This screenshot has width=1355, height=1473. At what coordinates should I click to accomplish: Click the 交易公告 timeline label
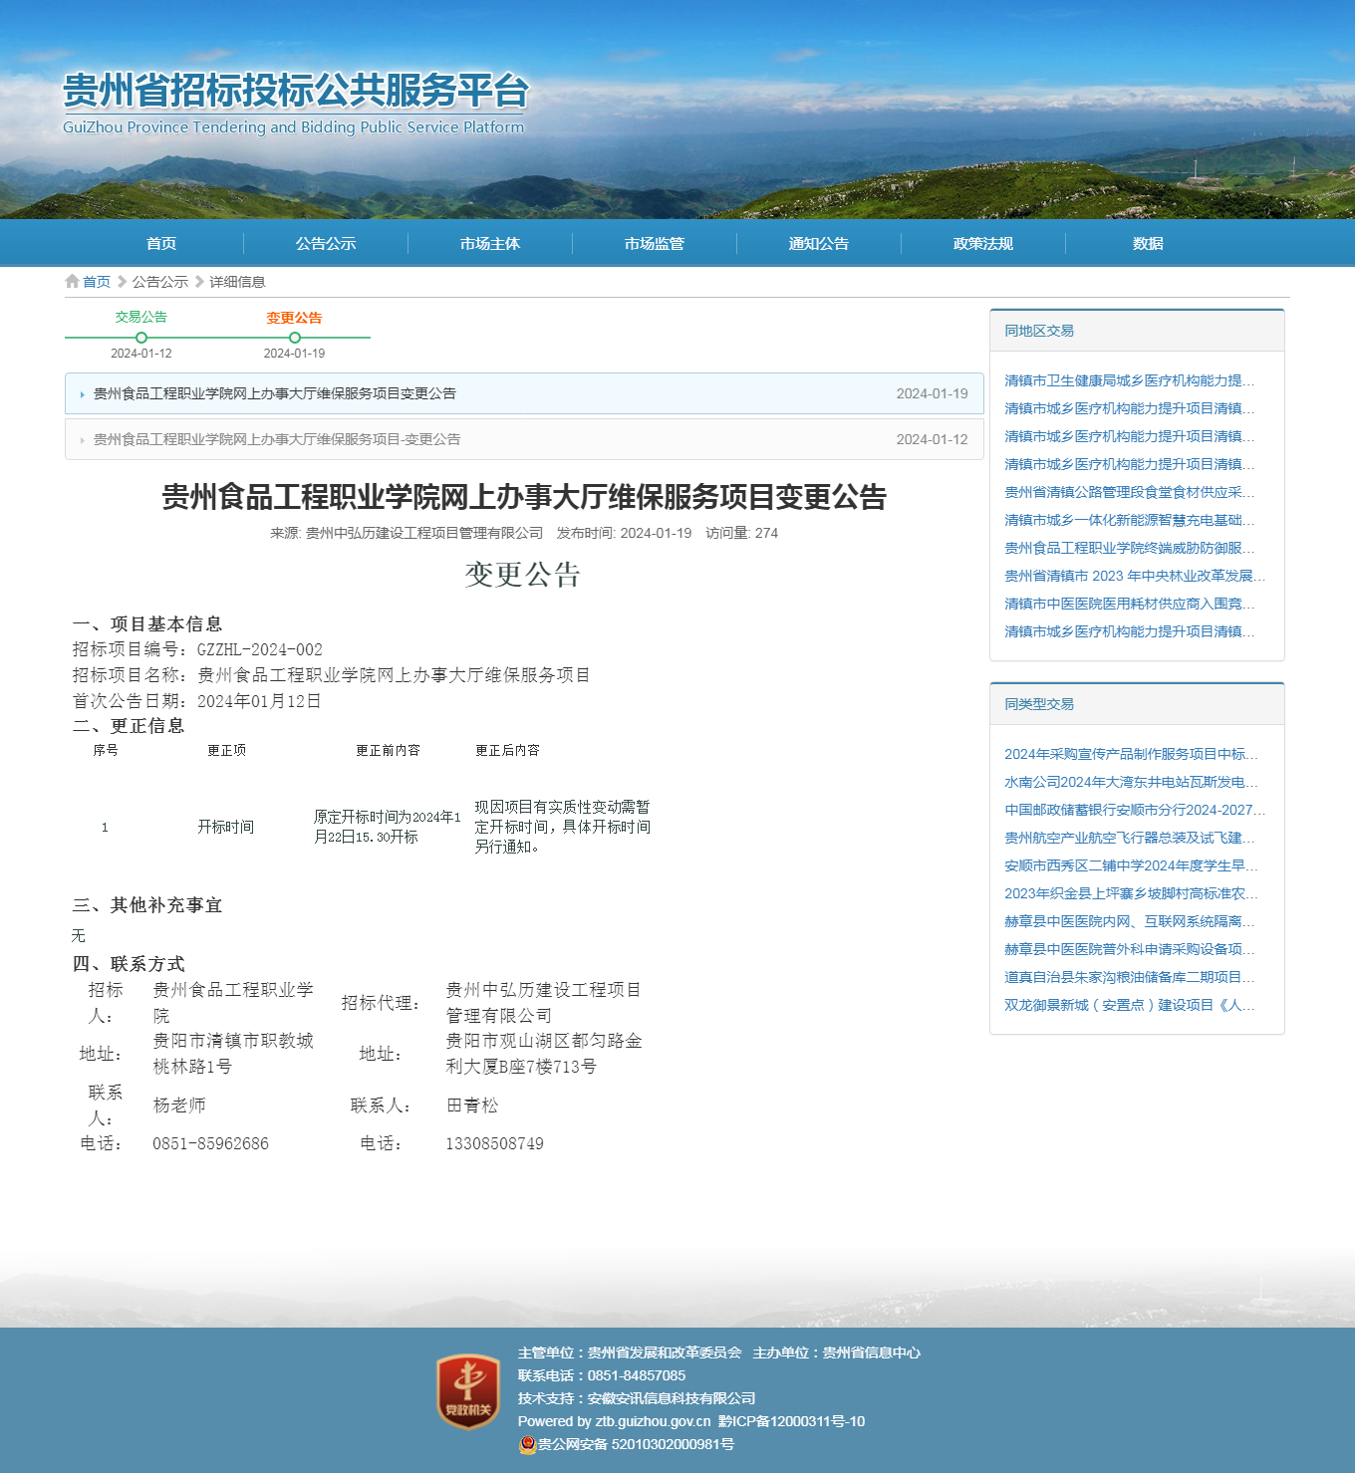[x=141, y=317]
